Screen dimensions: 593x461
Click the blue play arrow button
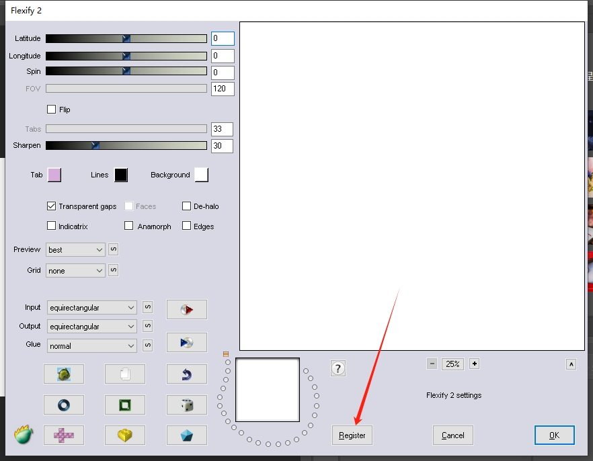(187, 342)
